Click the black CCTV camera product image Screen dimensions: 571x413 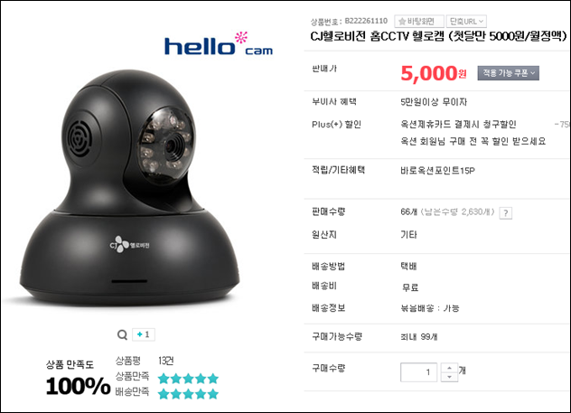point(129,188)
